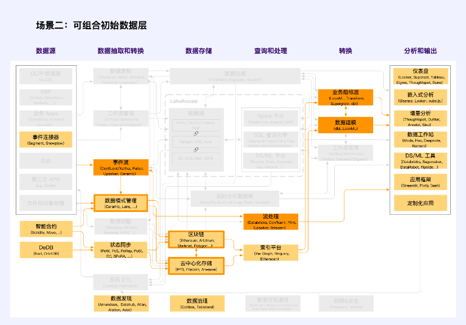Screen dimensions: 466x325
Task: Select the 区块链 (Ethereum, Arbitrum) node
Action: (196, 240)
